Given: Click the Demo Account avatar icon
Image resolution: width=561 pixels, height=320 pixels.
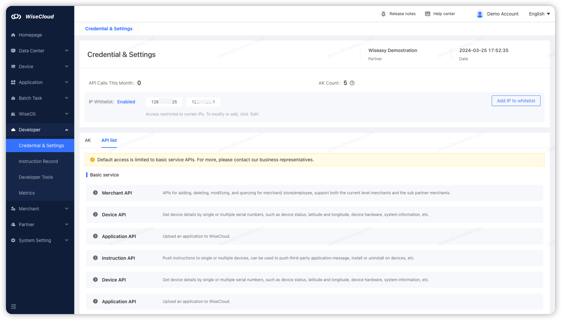Looking at the screenshot, I should click(x=479, y=14).
